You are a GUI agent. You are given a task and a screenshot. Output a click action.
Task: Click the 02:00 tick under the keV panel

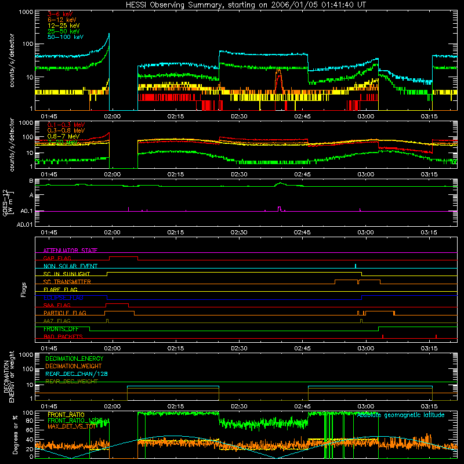[112, 117]
